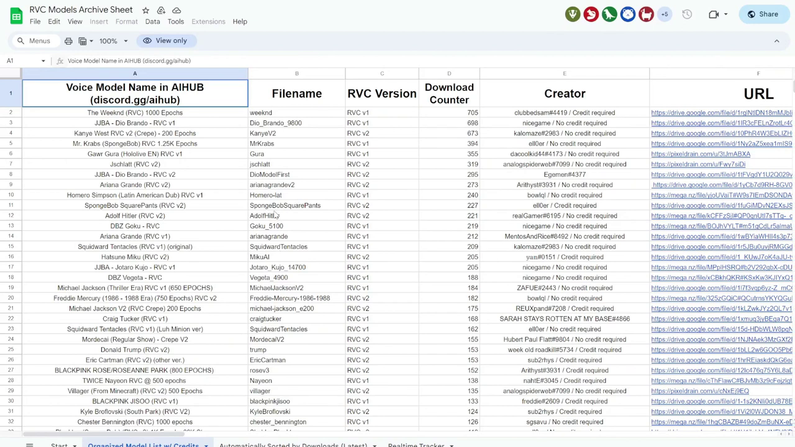Select row 12 header
The image size is (795, 447).
(x=11, y=215)
